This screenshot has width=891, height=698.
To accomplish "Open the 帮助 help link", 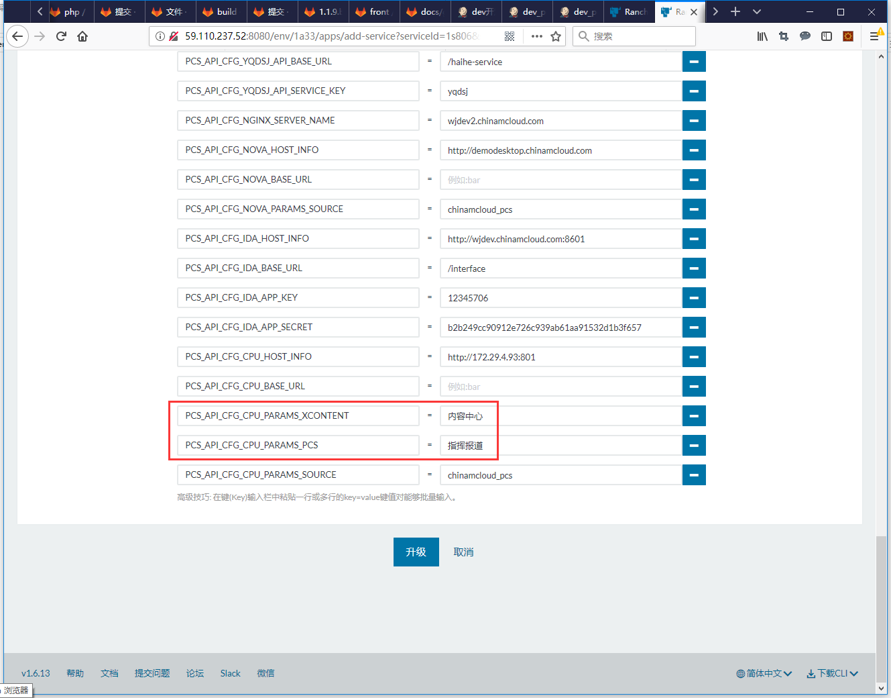I will 75,673.
